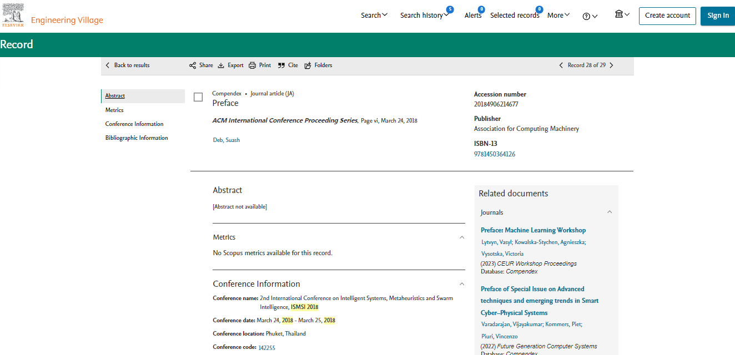This screenshot has width=735, height=355.
Task: Click the Abstract not available text
Action: pyautogui.click(x=240, y=207)
